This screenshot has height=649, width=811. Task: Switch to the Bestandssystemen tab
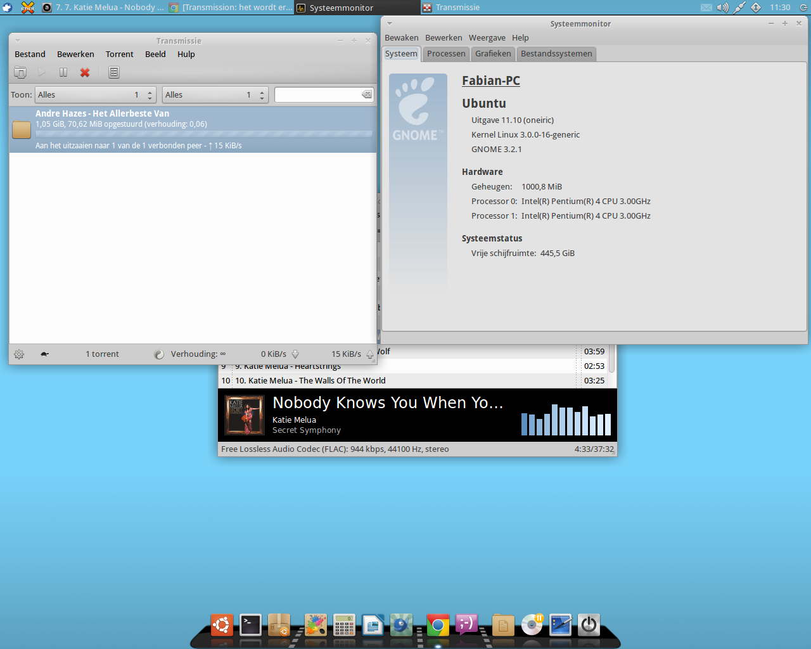[x=556, y=54]
